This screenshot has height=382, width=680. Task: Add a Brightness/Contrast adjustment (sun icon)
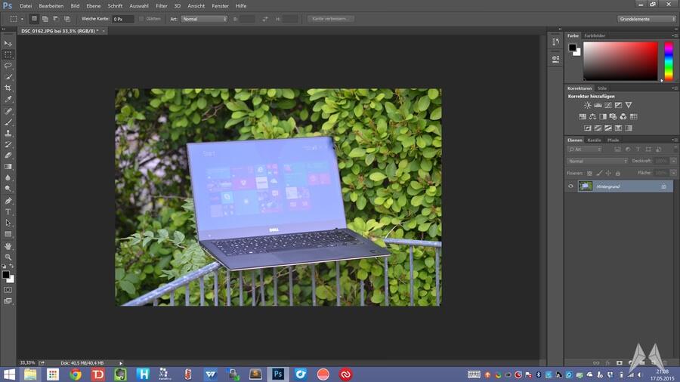(588, 105)
